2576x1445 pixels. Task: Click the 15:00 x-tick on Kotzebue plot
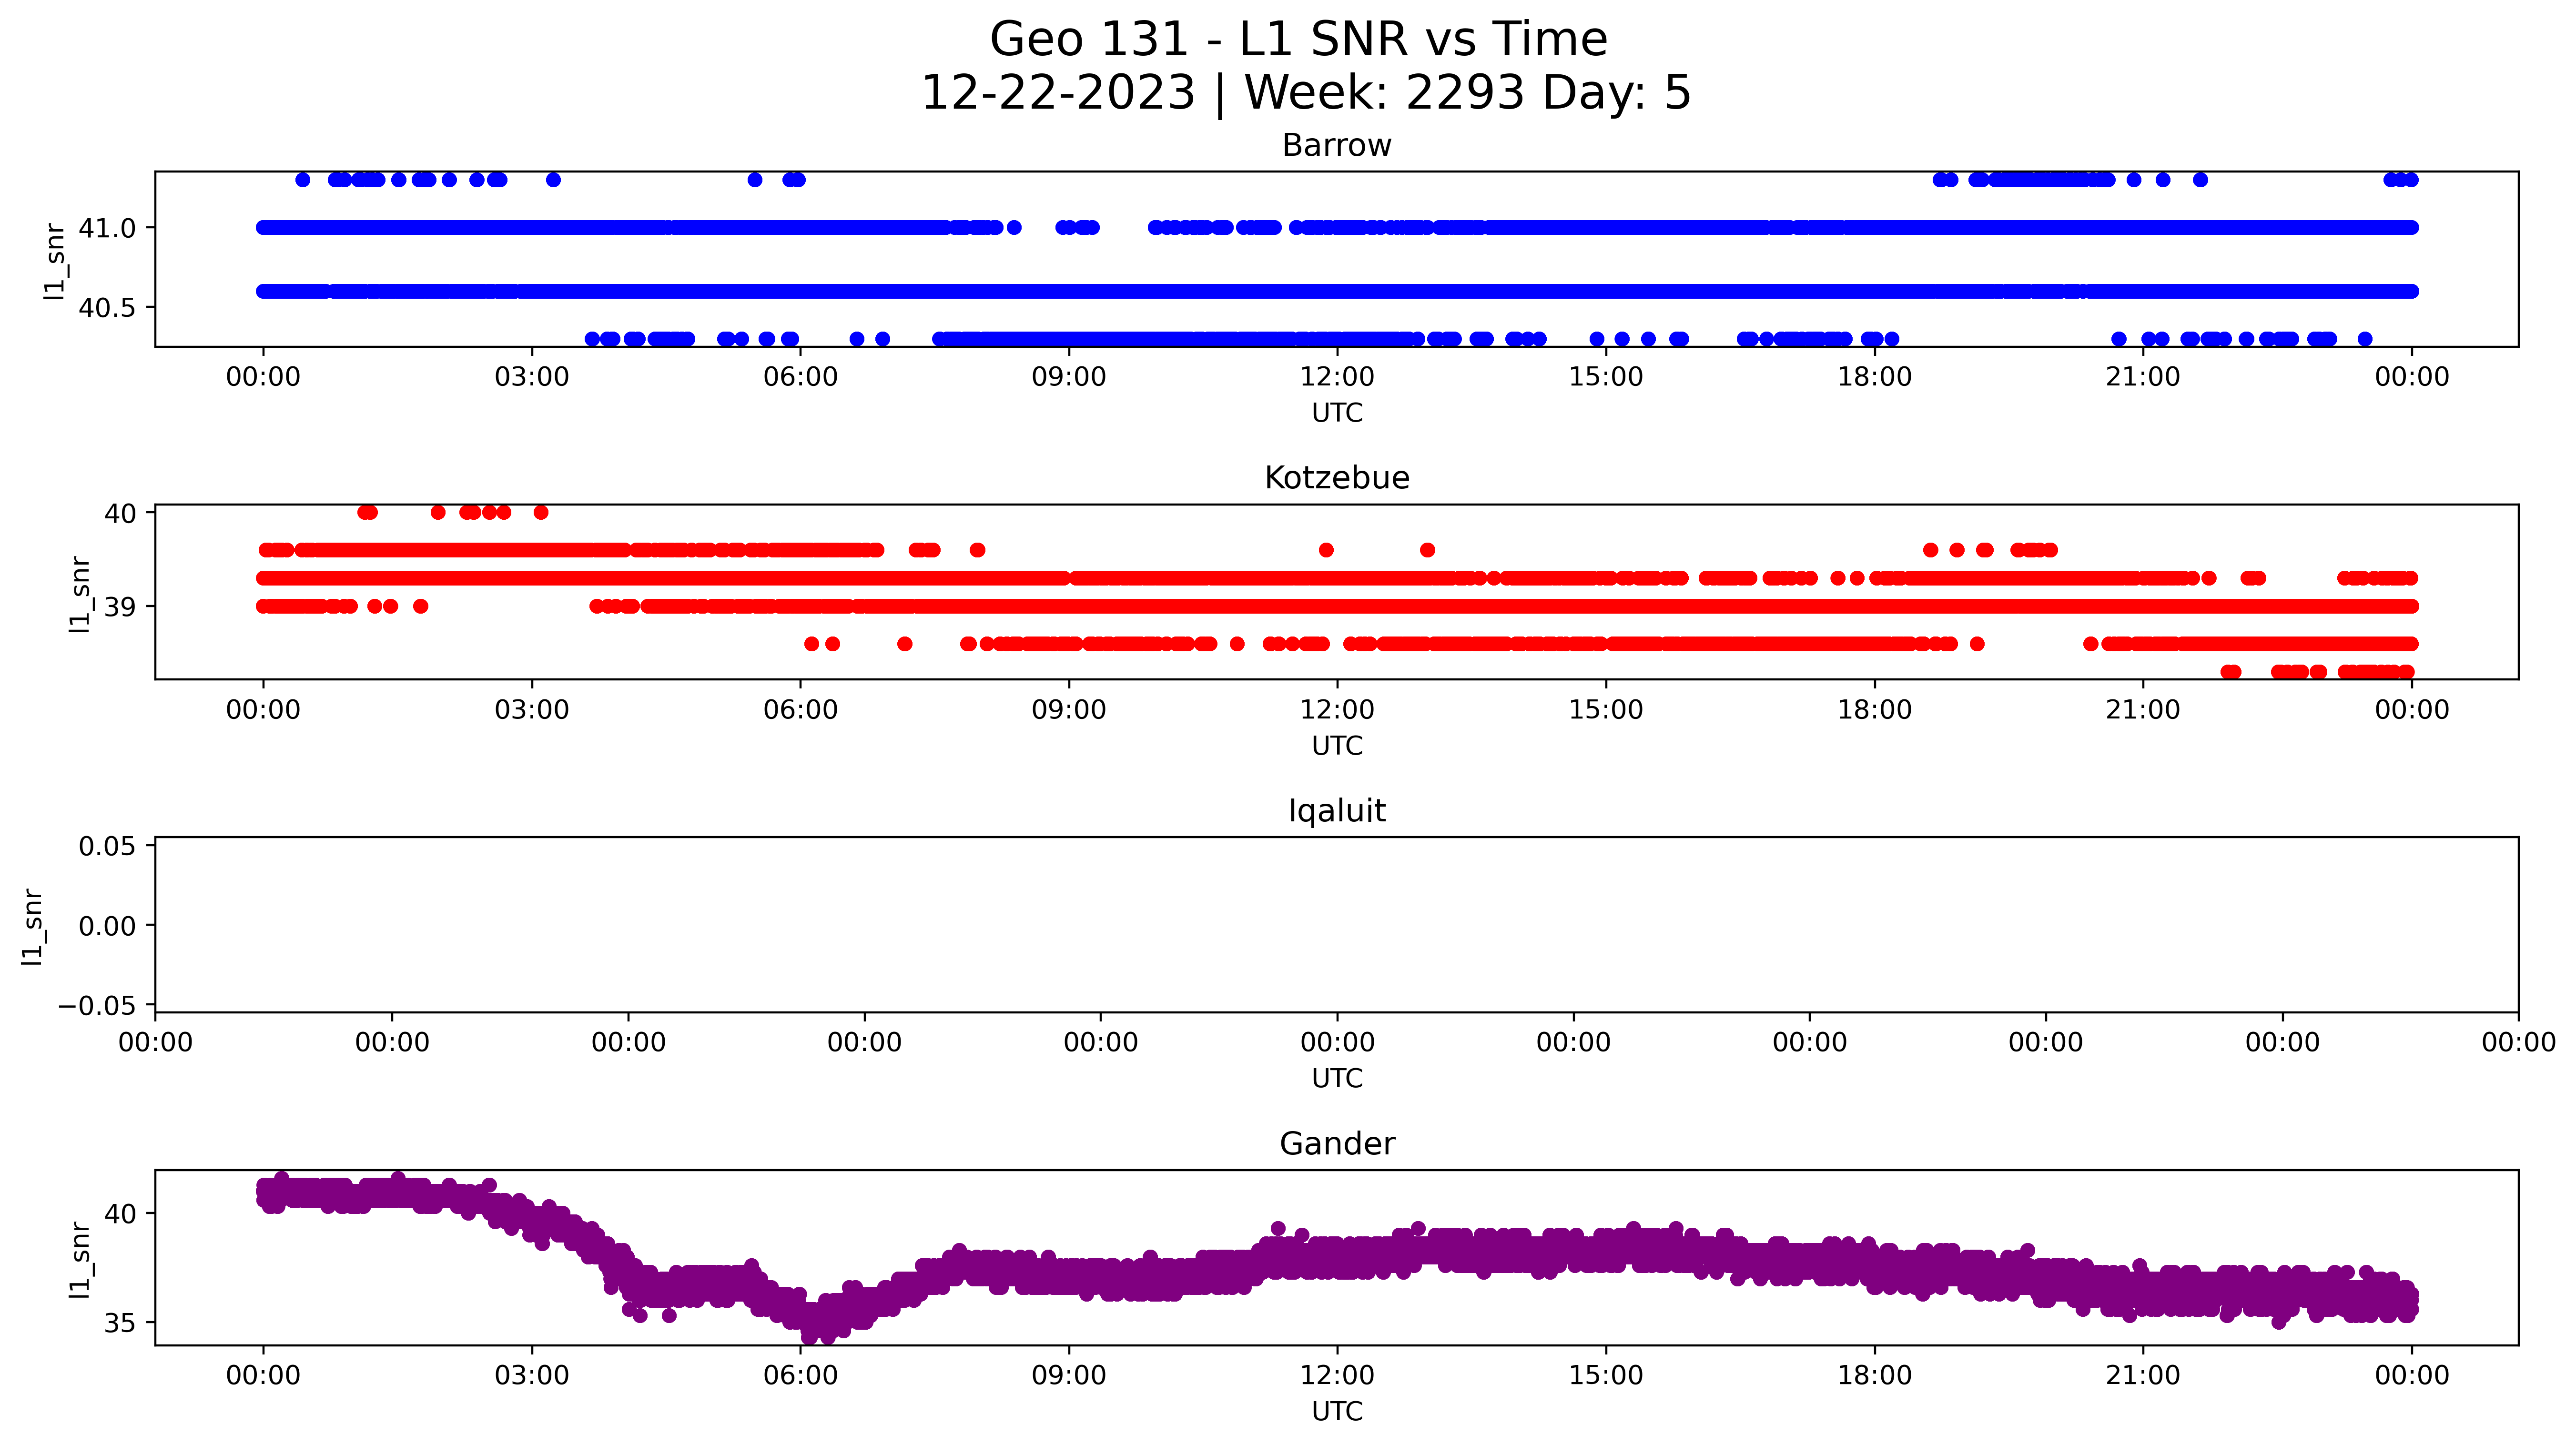pyautogui.click(x=1606, y=711)
